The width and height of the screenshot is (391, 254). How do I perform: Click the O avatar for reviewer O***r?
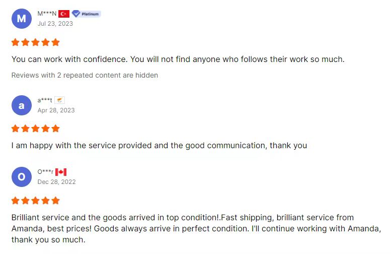point(21,177)
